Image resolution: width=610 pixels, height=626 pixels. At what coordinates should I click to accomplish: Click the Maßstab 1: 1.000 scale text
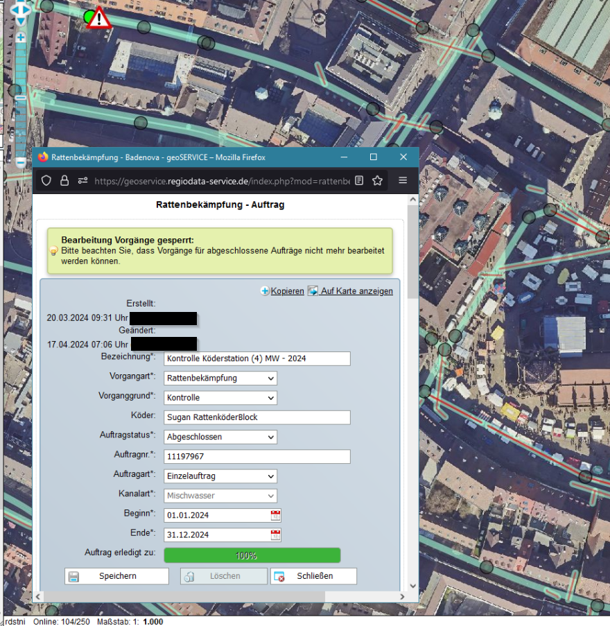[130, 622]
